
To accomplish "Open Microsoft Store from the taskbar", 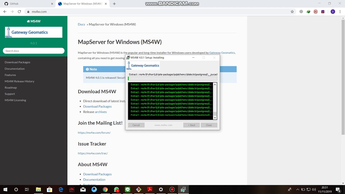I will [x=50, y=190].
